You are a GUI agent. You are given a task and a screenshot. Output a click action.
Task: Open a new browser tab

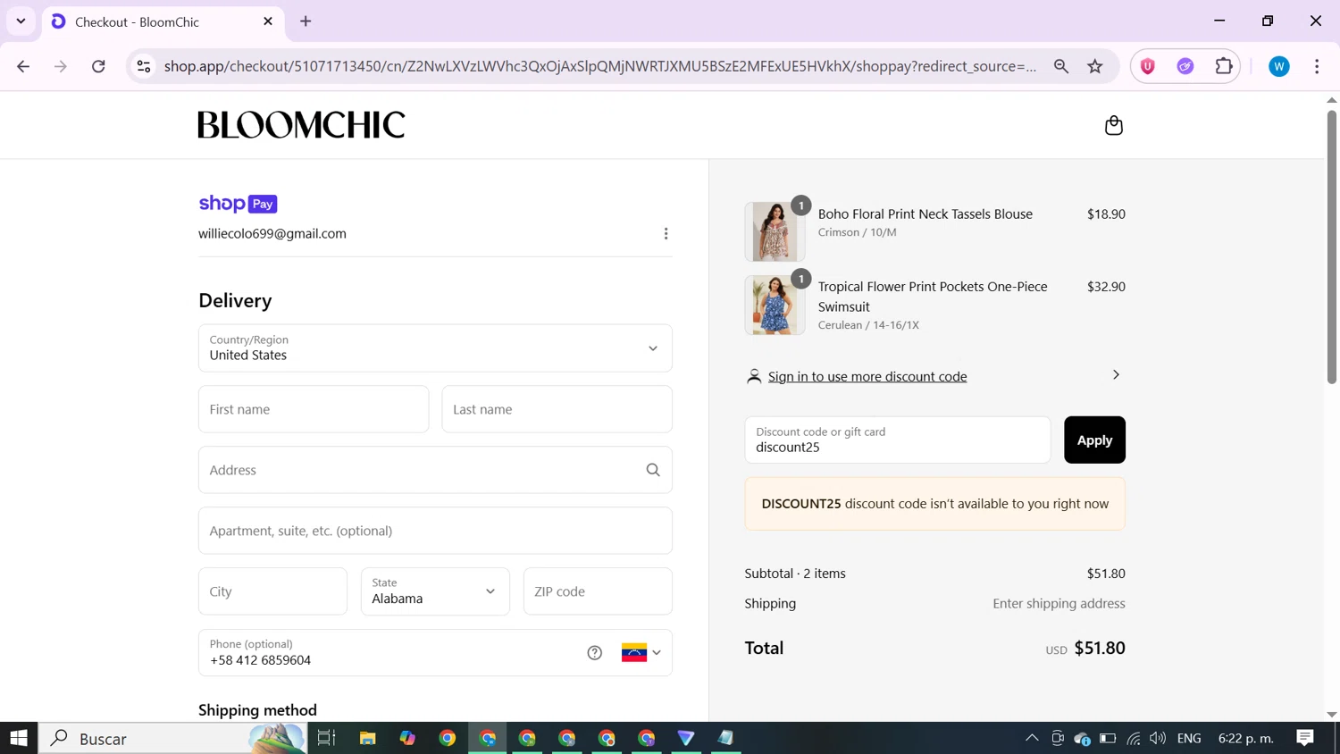(306, 21)
